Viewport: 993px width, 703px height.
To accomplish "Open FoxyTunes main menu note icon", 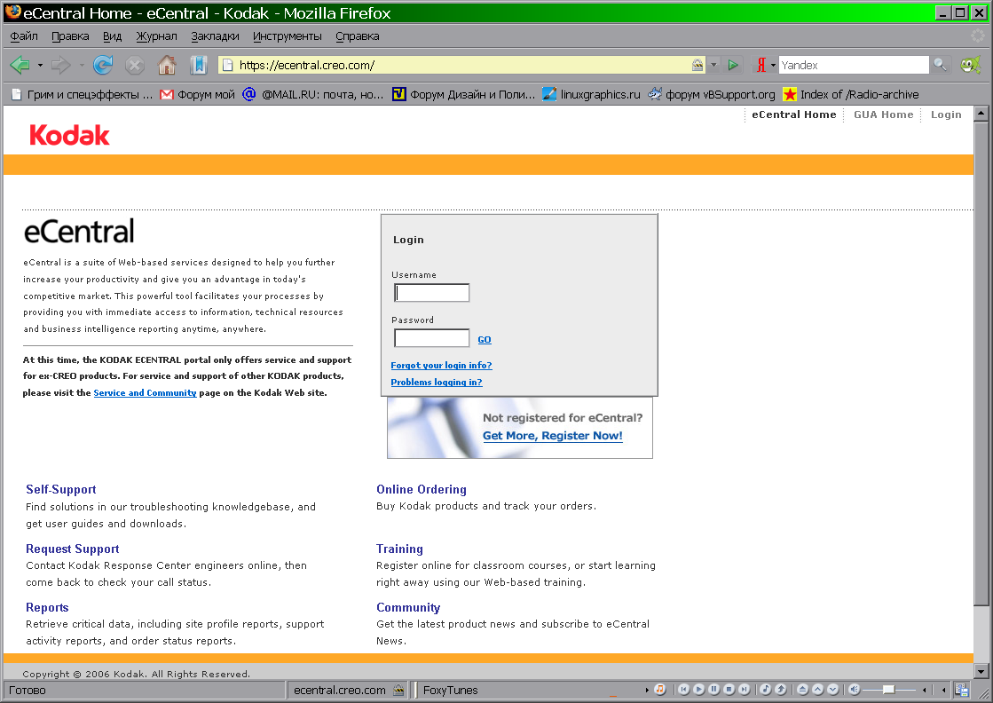I will pyautogui.click(x=660, y=690).
